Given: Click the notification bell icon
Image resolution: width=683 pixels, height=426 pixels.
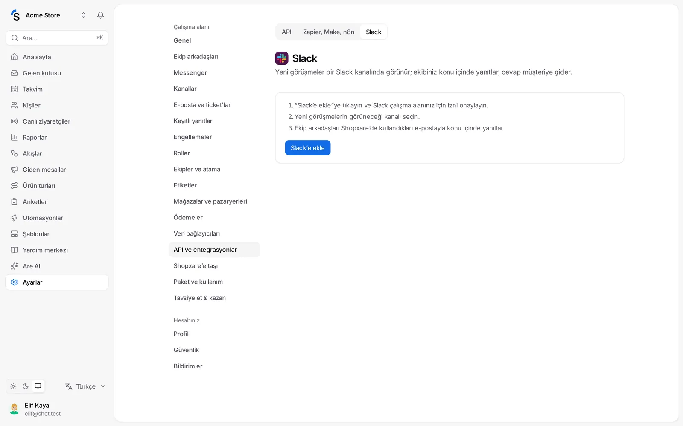Looking at the screenshot, I should pyautogui.click(x=100, y=15).
